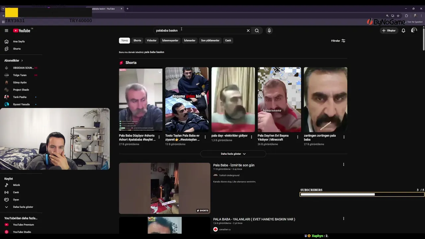This screenshot has width=425, height=239.
Task: Select the Tümü filter chip
Action: pos(124,40)
